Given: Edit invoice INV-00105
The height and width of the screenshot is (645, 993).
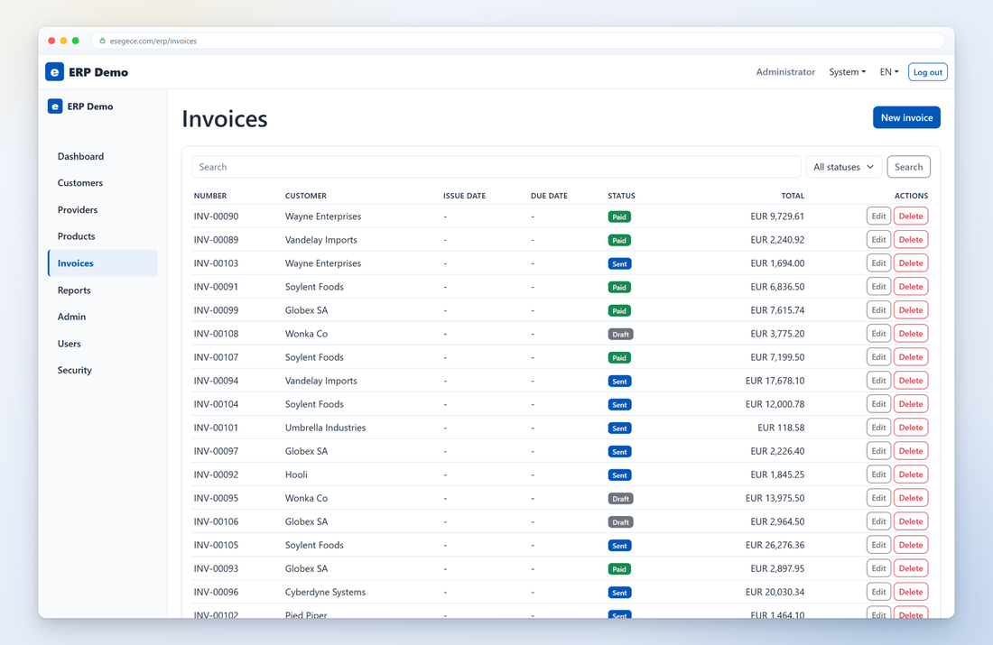Looking at the screenshot, I should click(x=878, y=545).
